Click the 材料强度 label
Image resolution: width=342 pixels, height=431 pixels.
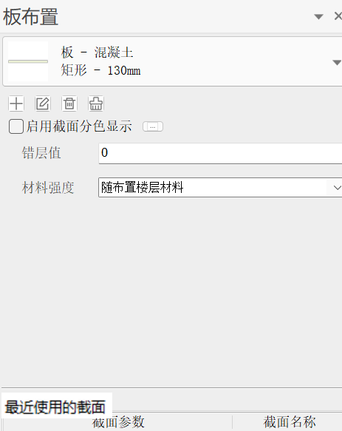(x=48, y=188)
